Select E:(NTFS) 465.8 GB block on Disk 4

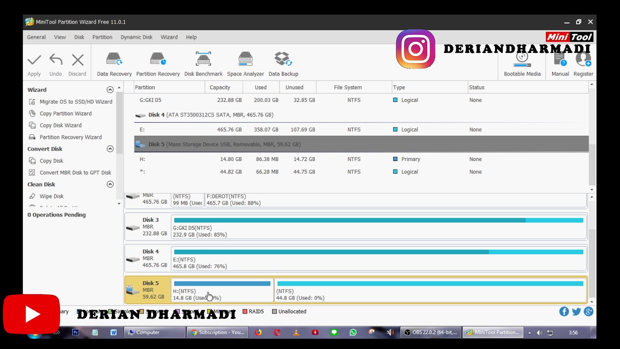tap(379, 258)
